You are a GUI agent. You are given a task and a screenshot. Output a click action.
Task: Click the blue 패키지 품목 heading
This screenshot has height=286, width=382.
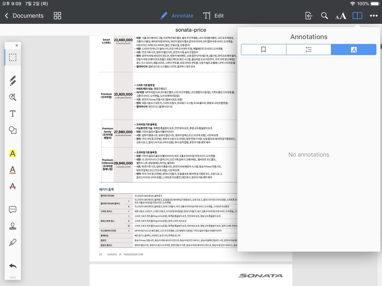pos(106,190)
